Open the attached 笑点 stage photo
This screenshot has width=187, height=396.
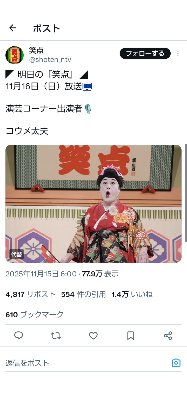[94, 203]
